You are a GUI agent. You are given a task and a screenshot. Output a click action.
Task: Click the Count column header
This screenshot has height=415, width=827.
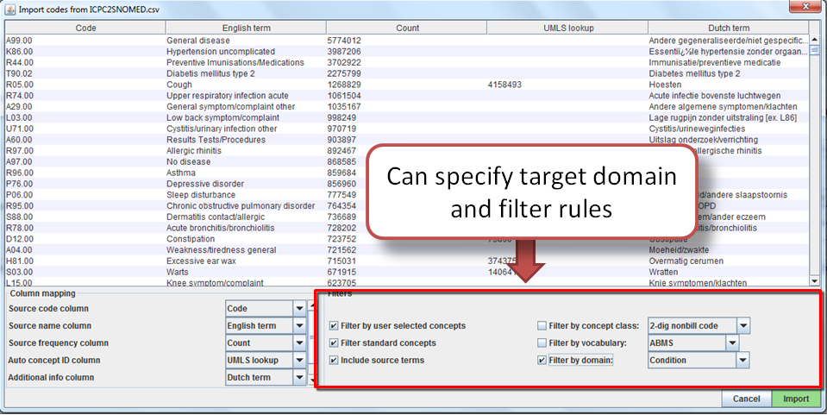pyautogui.click(x=406, y=28)
